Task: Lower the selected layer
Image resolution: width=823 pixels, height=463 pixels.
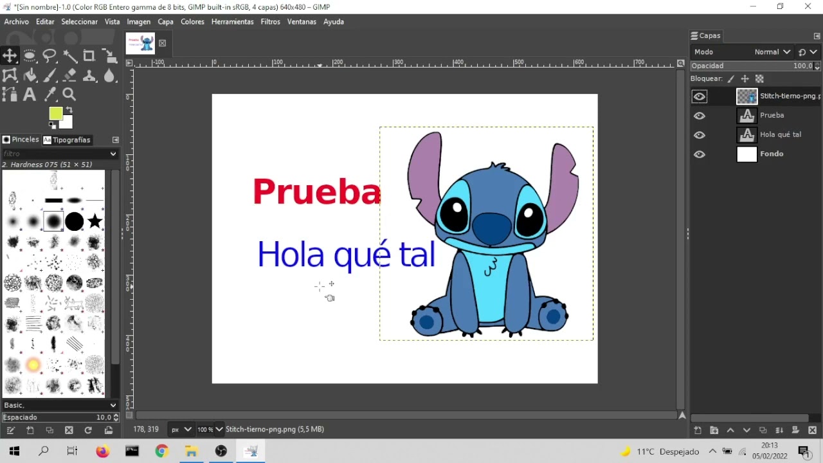Action: [x=746, y=430]
